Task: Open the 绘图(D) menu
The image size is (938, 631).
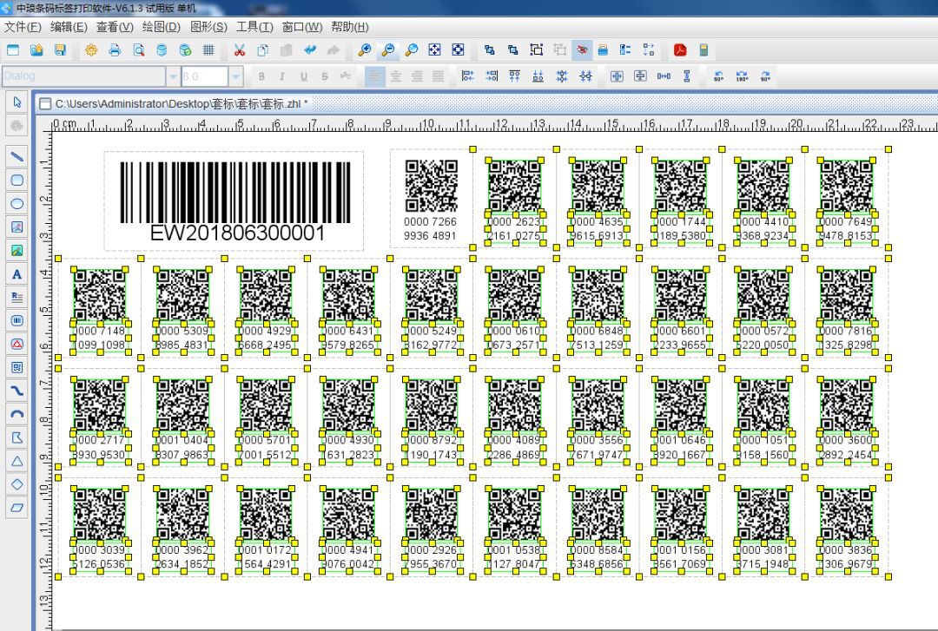Action: (x=161, y=27)
